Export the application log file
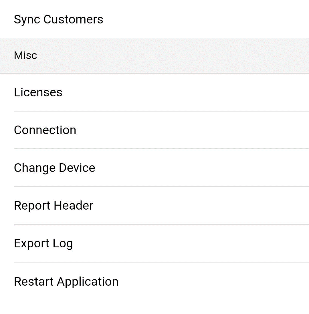309x314 pixels. (154, 243)
